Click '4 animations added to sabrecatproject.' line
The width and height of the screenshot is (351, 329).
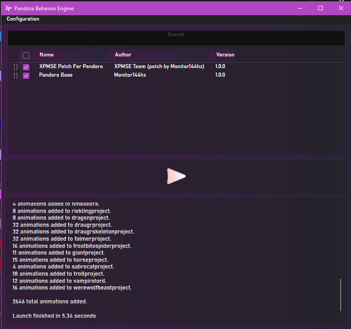click(x=63, y=267)
